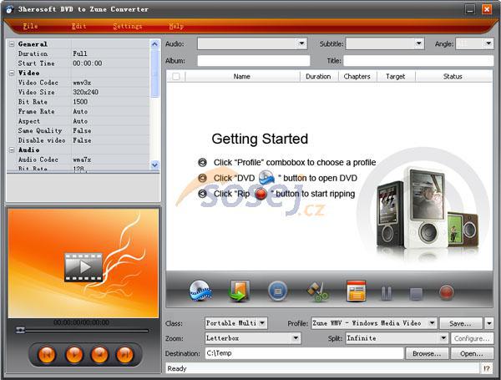Click the next frame preview button

(x=125, y=354)
